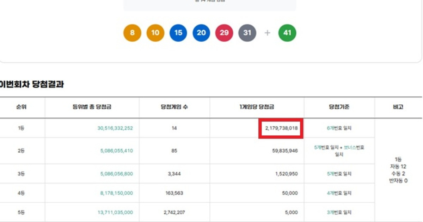This screenshot has height=222, width=423.
Task: Select the number 8 ball
Action: point(132,33)
